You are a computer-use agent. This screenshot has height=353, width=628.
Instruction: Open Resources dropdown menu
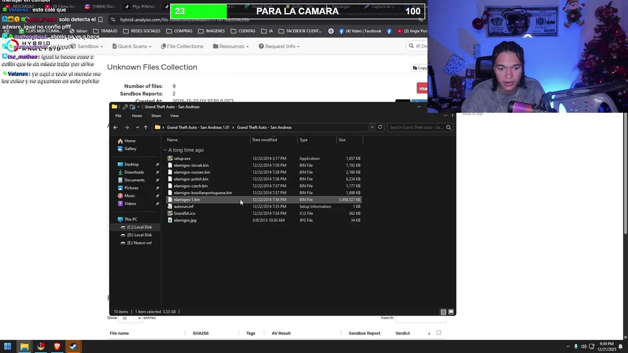tap(231, 46)
